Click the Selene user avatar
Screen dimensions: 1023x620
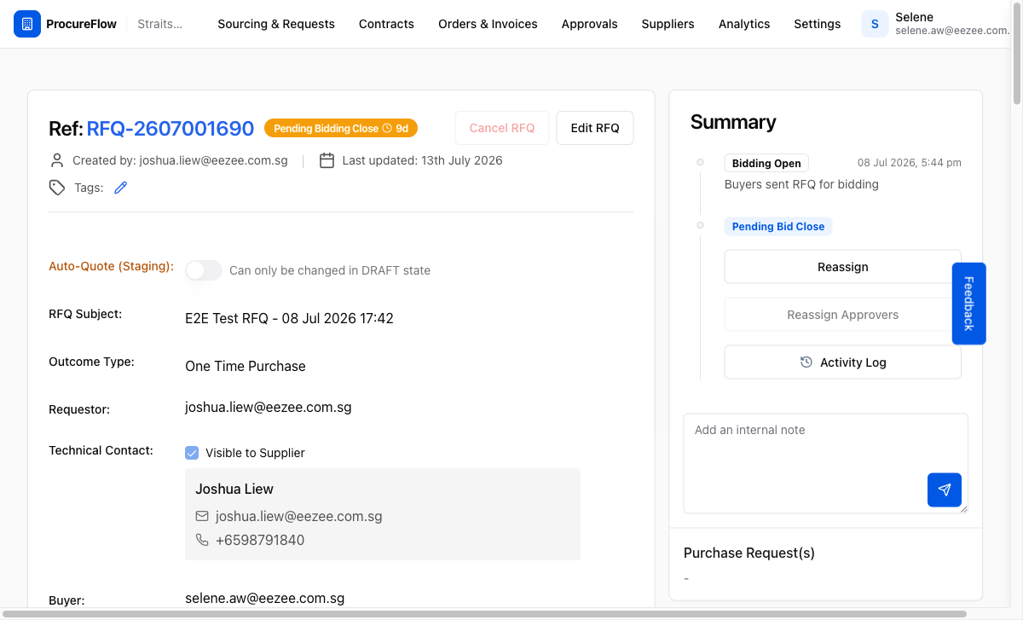(x=875, y=24)
